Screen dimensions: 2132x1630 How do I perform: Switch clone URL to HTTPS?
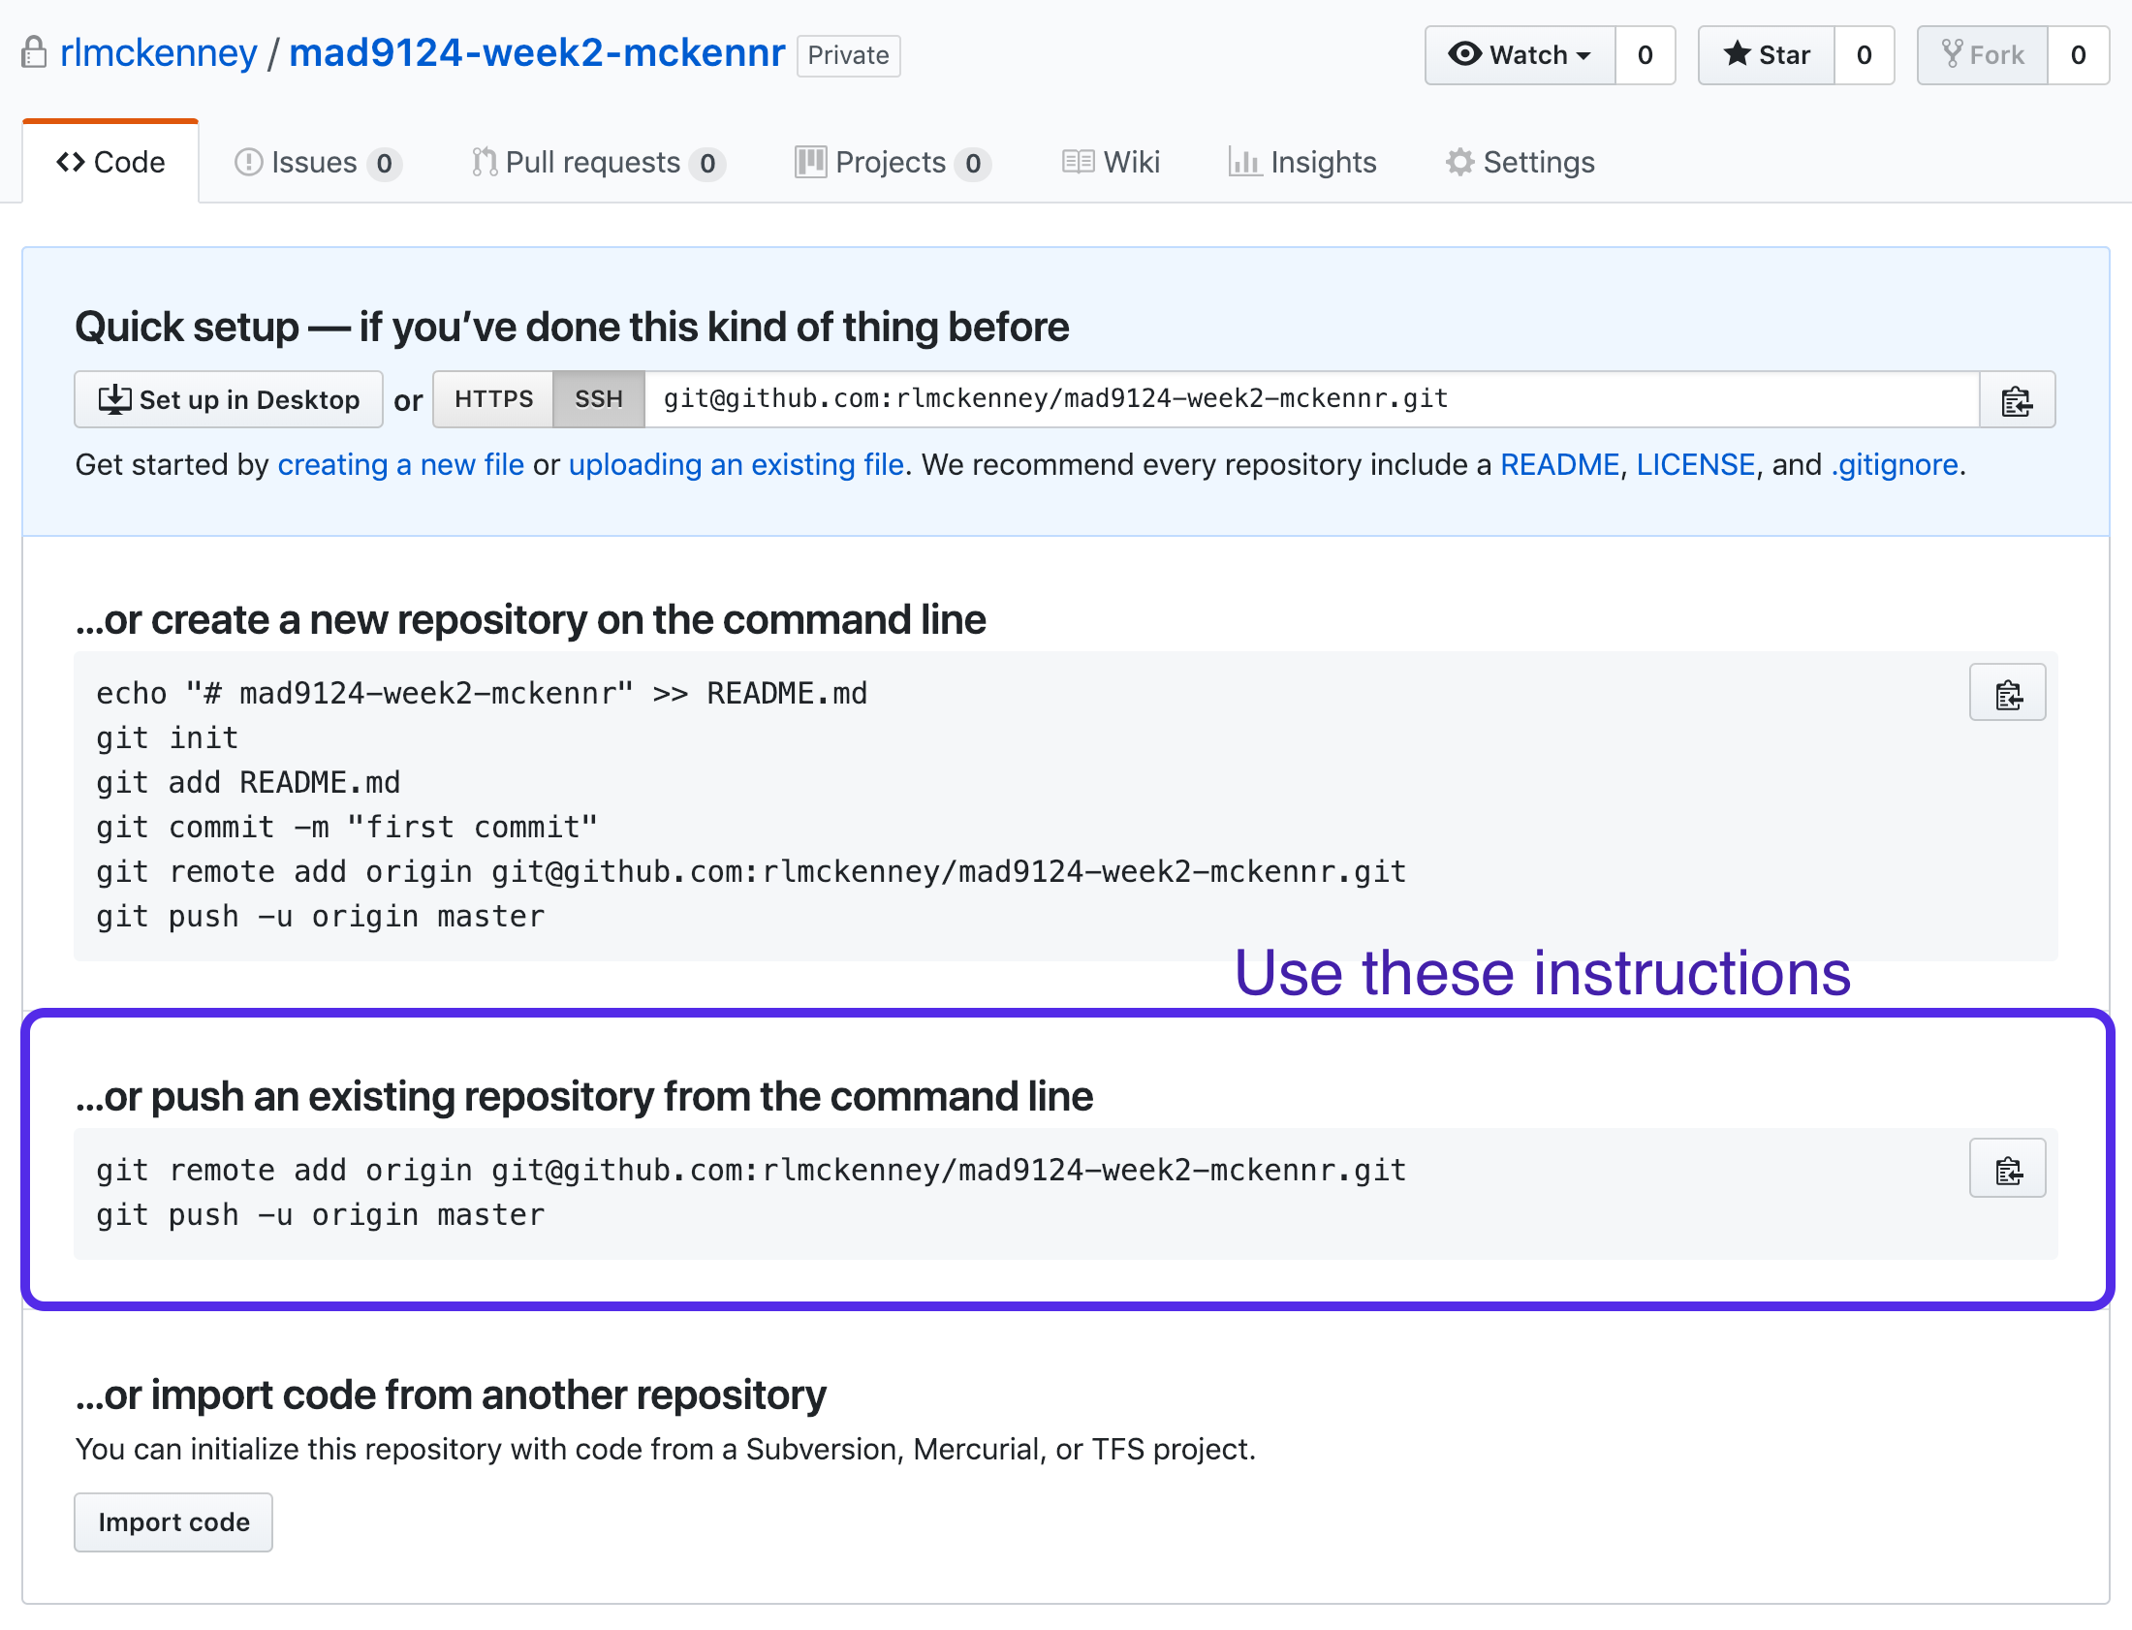tap(492, 399)
